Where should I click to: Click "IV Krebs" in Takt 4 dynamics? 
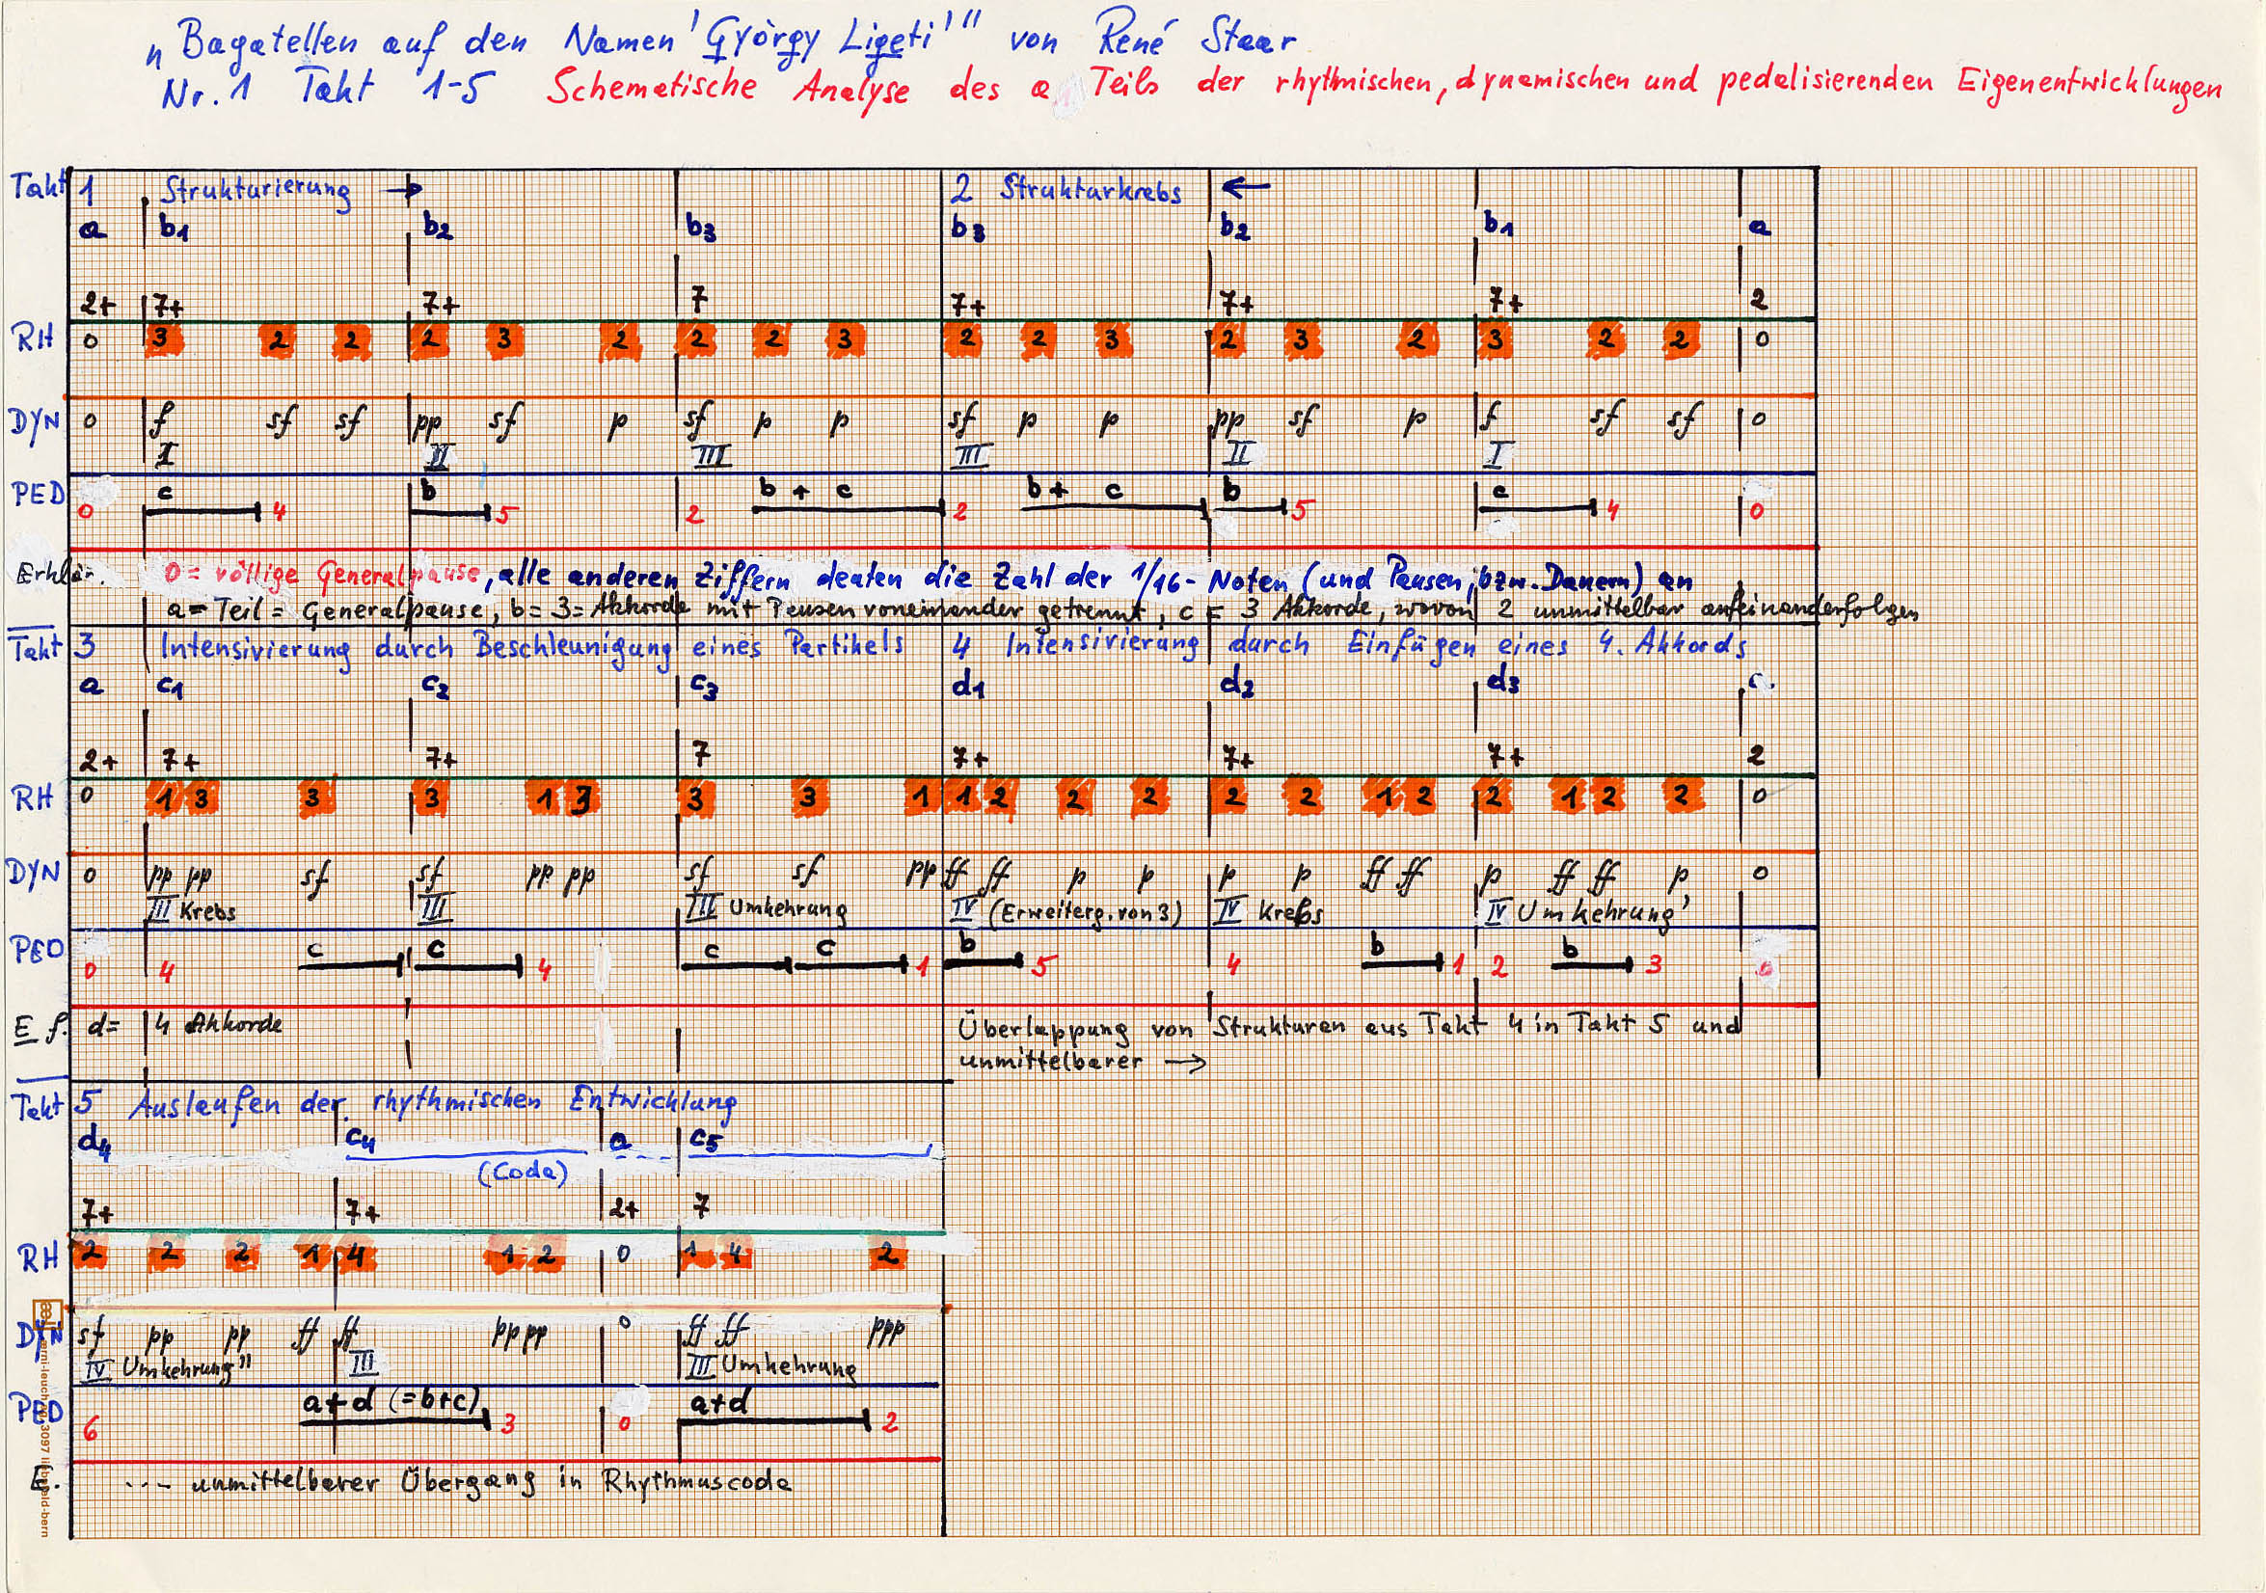[1268, 911]
